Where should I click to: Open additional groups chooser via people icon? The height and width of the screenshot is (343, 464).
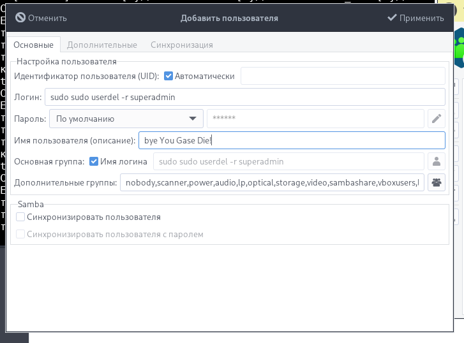[x=437, y=183]
